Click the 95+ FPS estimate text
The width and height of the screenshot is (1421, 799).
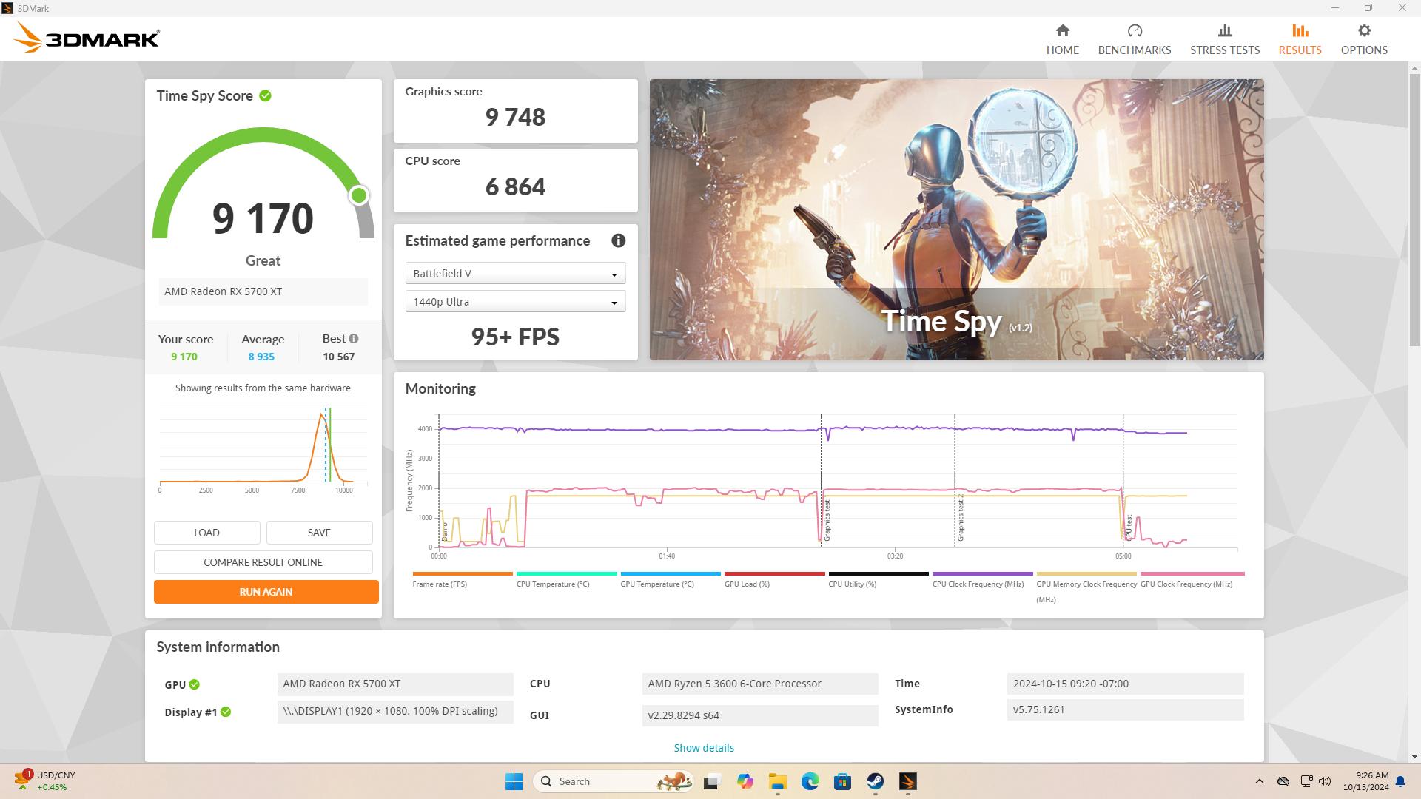click(515, 337)
